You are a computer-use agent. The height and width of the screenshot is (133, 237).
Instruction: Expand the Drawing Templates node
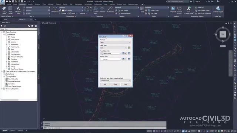[x=2, y=89]
